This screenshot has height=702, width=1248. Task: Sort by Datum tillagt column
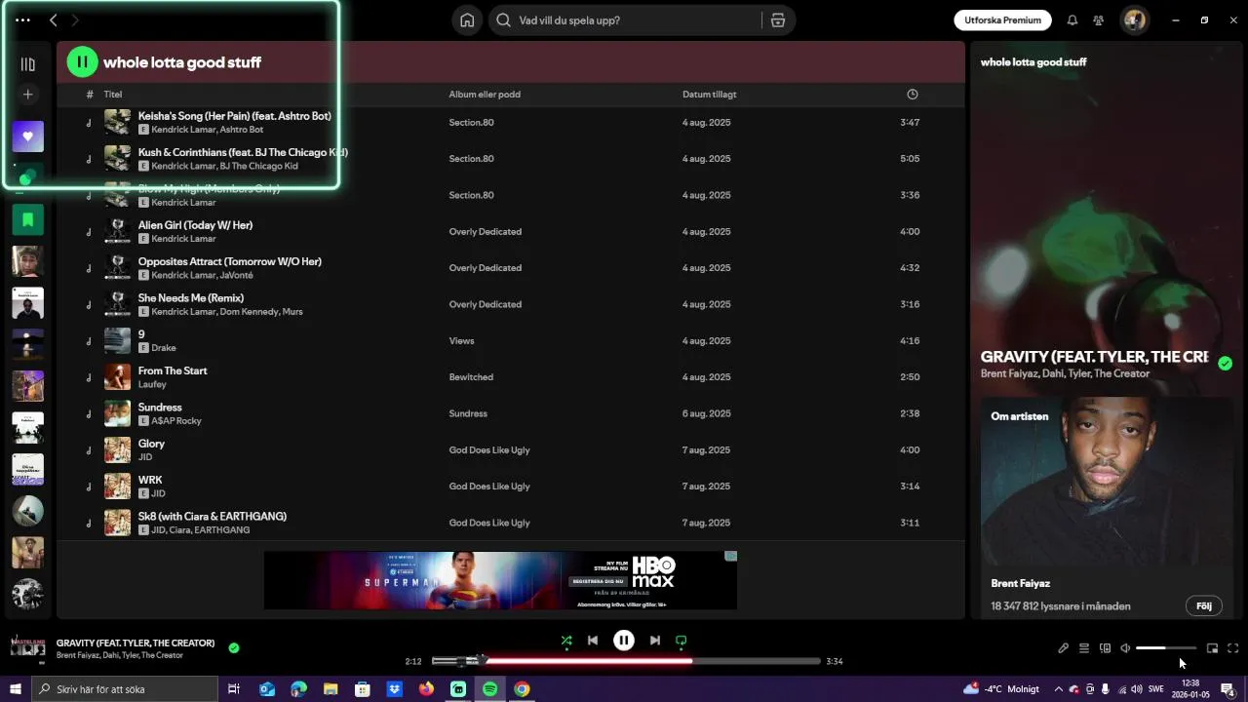[709, 95]
